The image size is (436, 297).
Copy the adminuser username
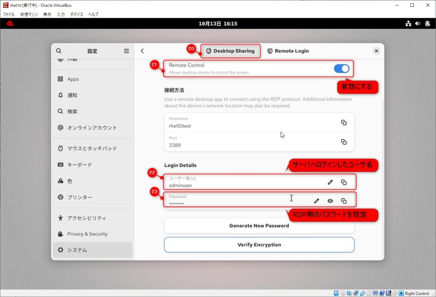(x=344, y=182)
